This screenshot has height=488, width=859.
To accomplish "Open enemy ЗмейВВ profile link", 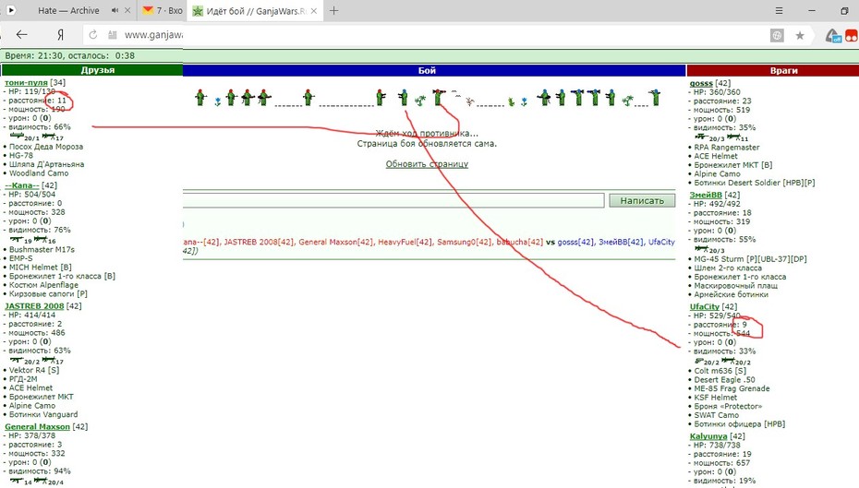I will click(x=706, y=195).
